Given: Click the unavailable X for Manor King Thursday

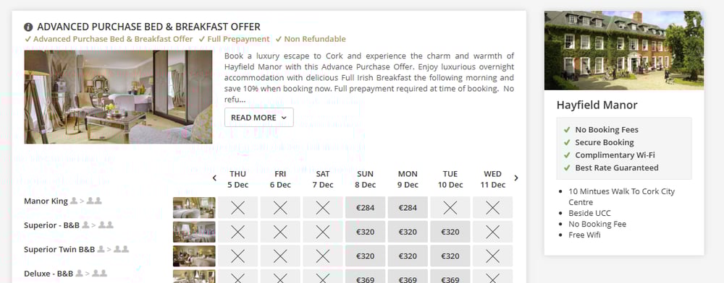Looking at the screenshot, I should tap(237, 207).
